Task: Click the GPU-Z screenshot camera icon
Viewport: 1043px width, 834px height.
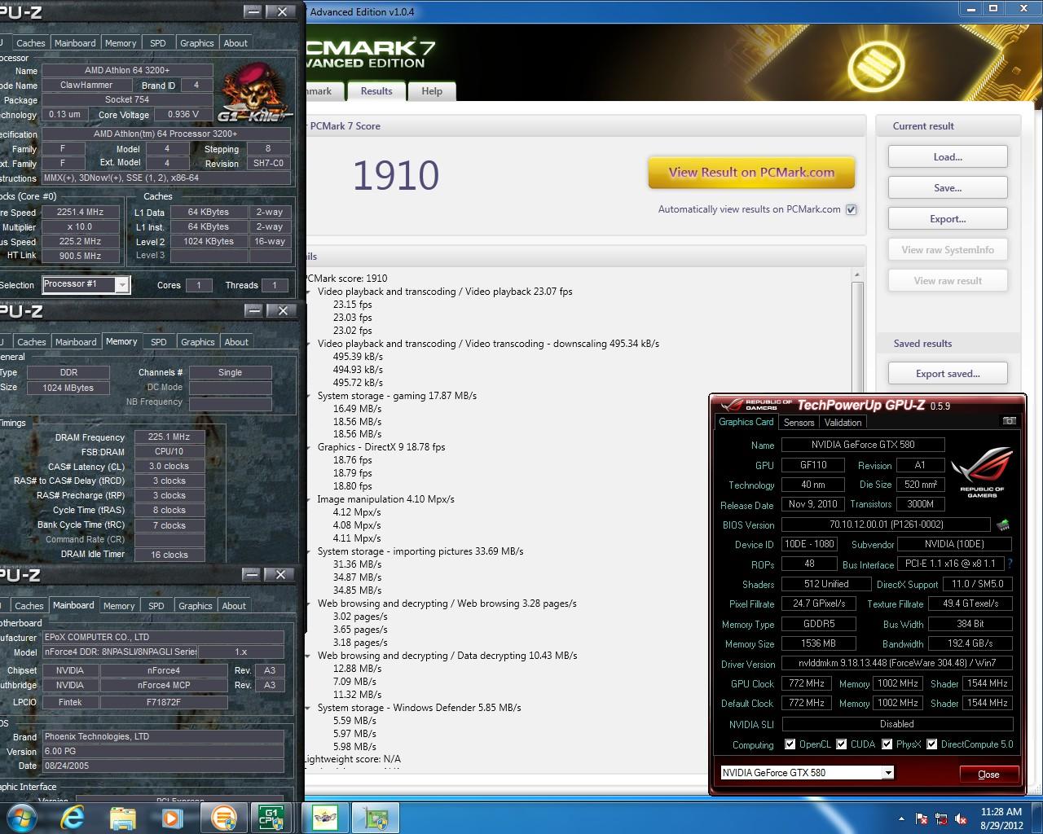Action: pyautogui.click(x=1009, y=421)
